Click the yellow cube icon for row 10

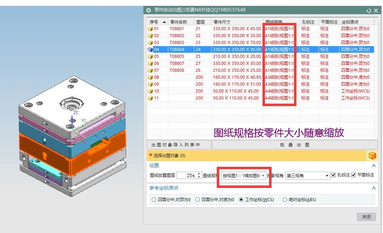coord(150,91)
